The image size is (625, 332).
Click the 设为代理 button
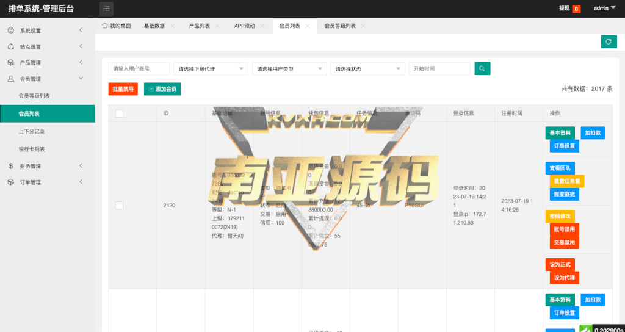point(565,278)
